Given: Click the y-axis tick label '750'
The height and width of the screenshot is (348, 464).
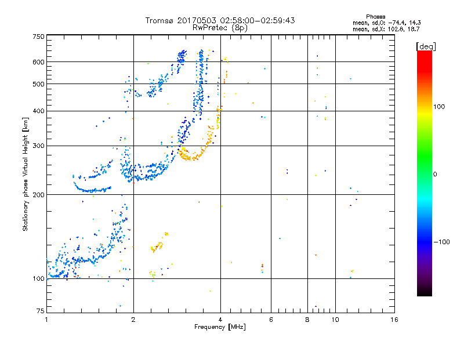Looking at the screenshot, I should tap(38, 37).
